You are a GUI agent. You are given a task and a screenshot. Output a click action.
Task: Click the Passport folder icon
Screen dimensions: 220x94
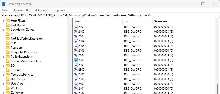pos(7,48)
